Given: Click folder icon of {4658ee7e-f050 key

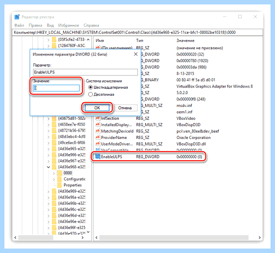Looking at the screenshot, I should pos(54,125).
